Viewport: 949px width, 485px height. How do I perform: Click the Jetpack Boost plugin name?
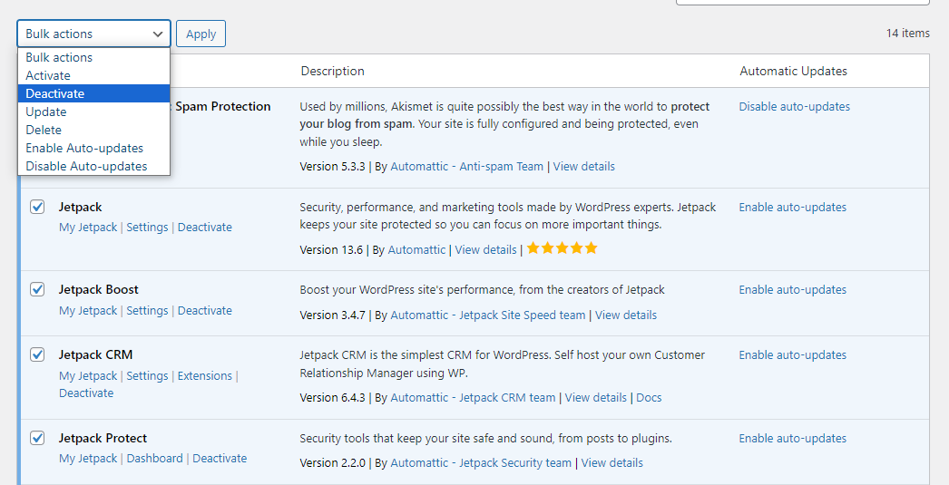tap(99, 290)
